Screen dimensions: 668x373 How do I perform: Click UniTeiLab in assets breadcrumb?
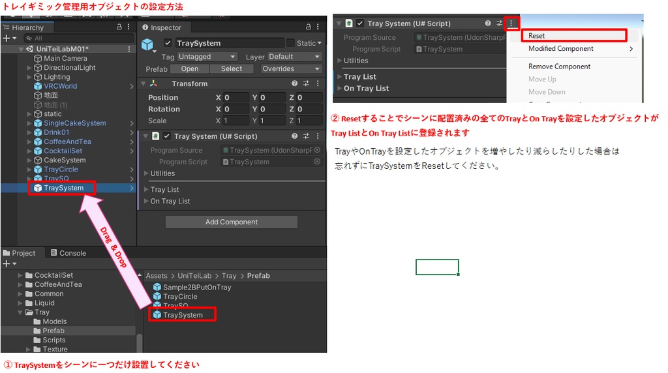pos(194,275)
